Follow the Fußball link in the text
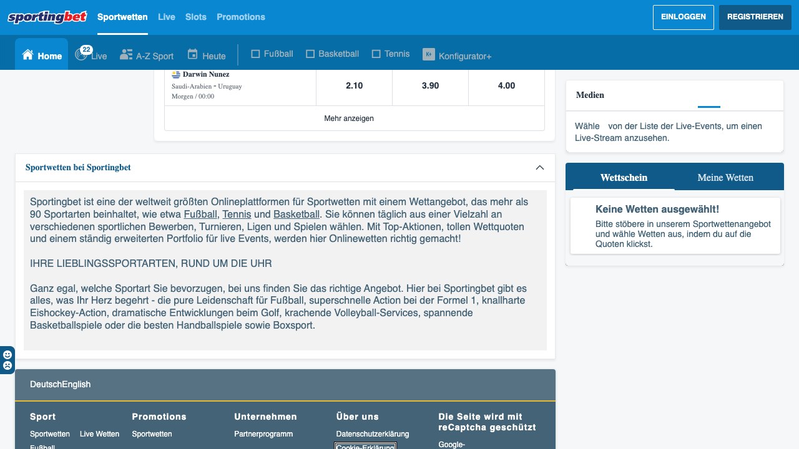Image resolution: width=799 pixels, height=449 pixels. pyautogui.click(x=200, y=215)
